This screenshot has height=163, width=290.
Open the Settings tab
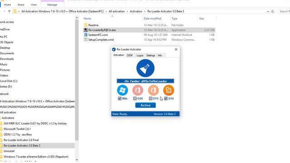(x=150, y=55)
